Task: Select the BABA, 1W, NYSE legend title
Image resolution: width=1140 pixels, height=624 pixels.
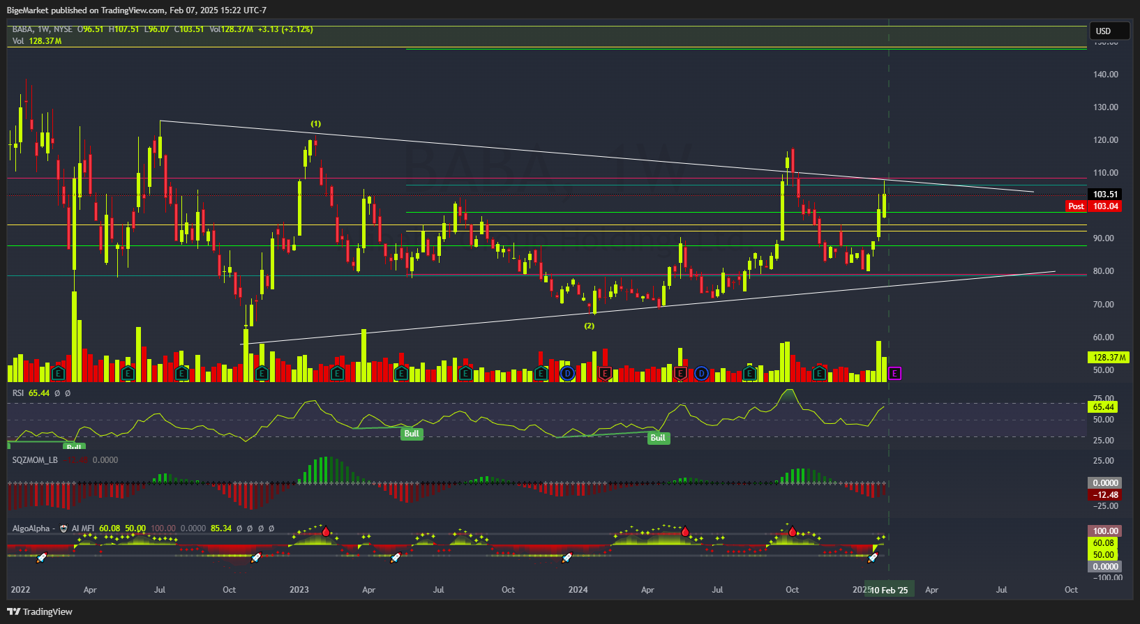Action: [x=42, y=29]
